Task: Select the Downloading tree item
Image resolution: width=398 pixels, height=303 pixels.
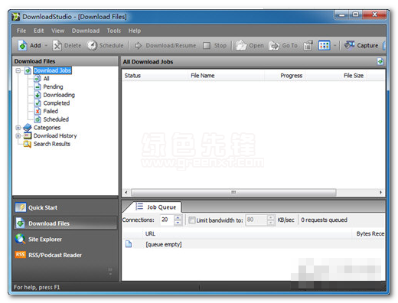Action: tap(59, 95)
